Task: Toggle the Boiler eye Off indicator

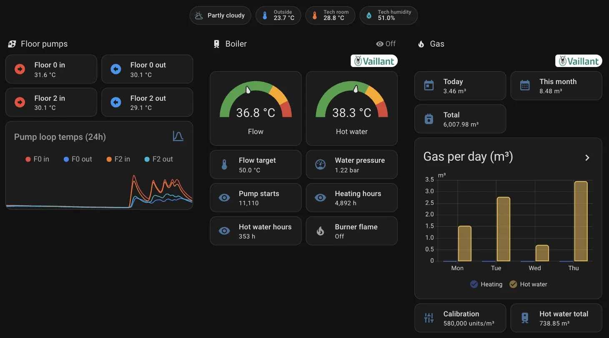Action: 386,44
